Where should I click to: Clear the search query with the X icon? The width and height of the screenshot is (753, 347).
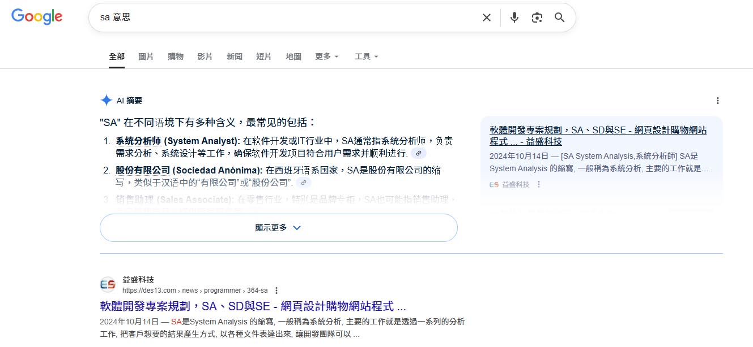[x=486, y=18]
